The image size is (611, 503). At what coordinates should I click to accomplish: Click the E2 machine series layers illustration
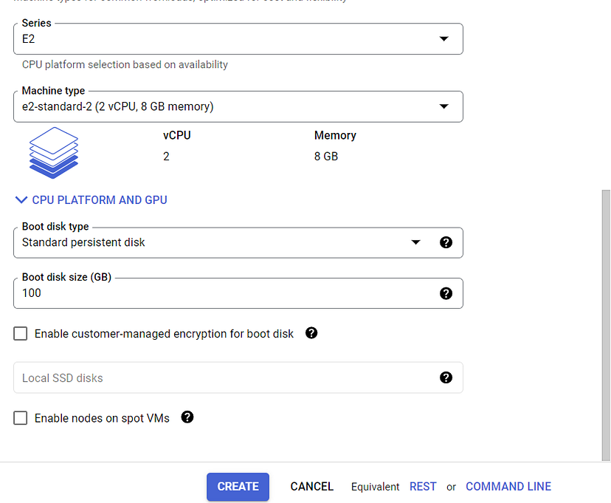53,153
